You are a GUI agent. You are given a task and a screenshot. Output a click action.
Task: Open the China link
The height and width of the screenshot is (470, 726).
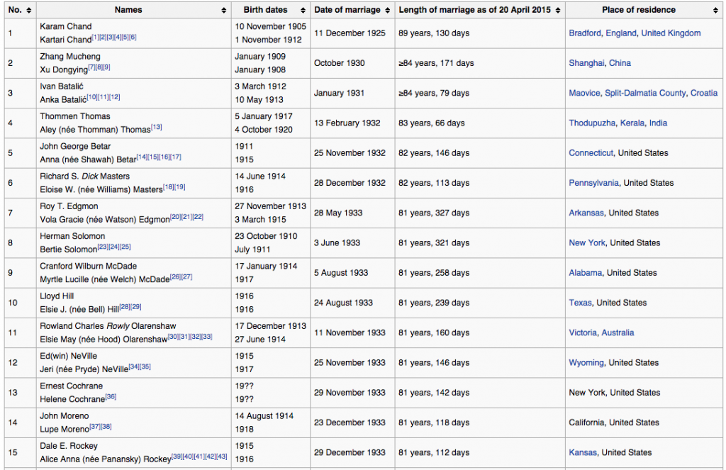pyautogui.click(x=620, y=63)
